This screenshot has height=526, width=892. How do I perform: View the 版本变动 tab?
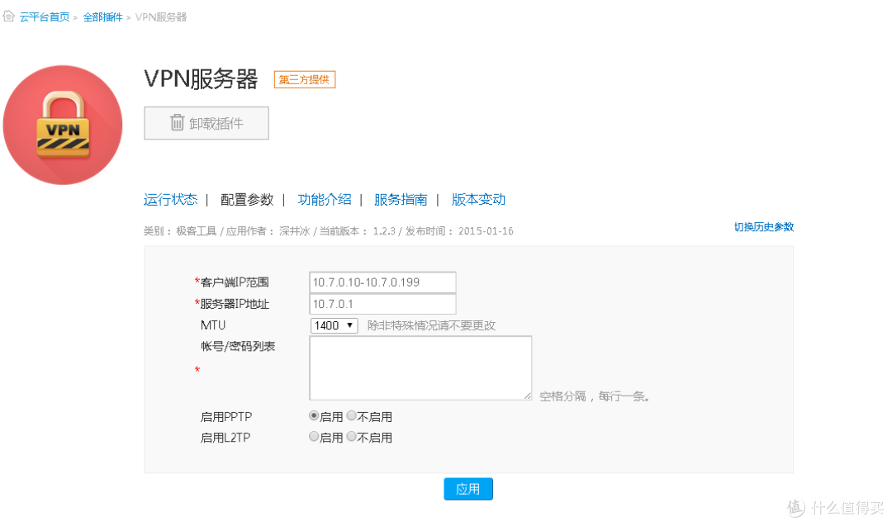pos(478,200)
